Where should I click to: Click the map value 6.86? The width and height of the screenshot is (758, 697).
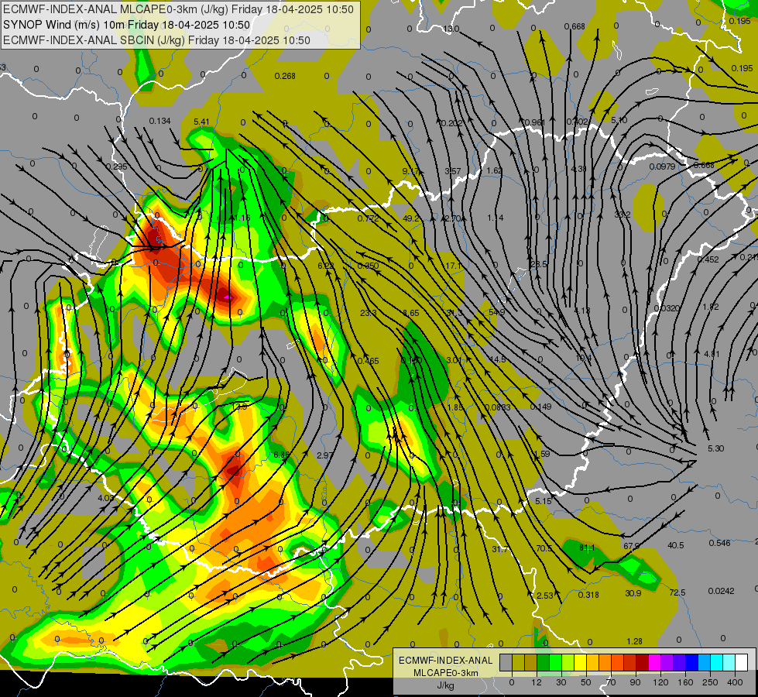point(281,455)
